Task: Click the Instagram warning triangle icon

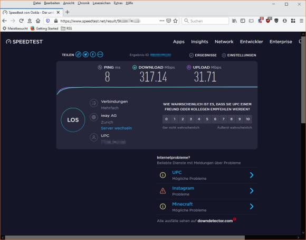Action: coord(162,191)
